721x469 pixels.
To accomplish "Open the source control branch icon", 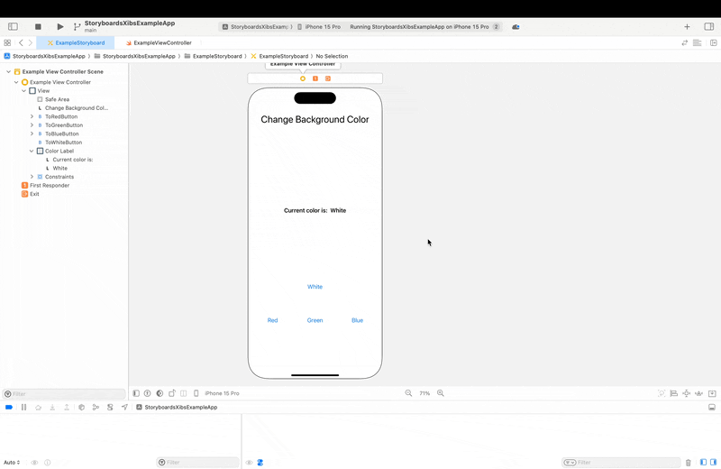I will pos(77,27).
